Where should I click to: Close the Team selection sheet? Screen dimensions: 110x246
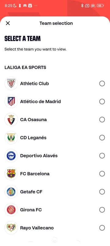[x=8, y=23]
